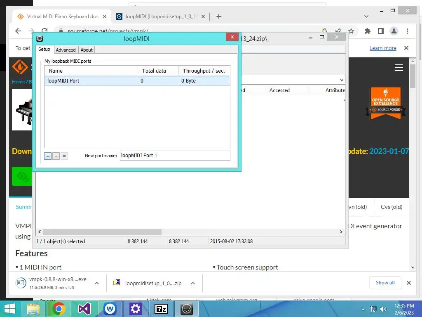This screenshot has height=317, width=422.
Task: Open the Cvs (old) tab
Action: click(392, 207)
